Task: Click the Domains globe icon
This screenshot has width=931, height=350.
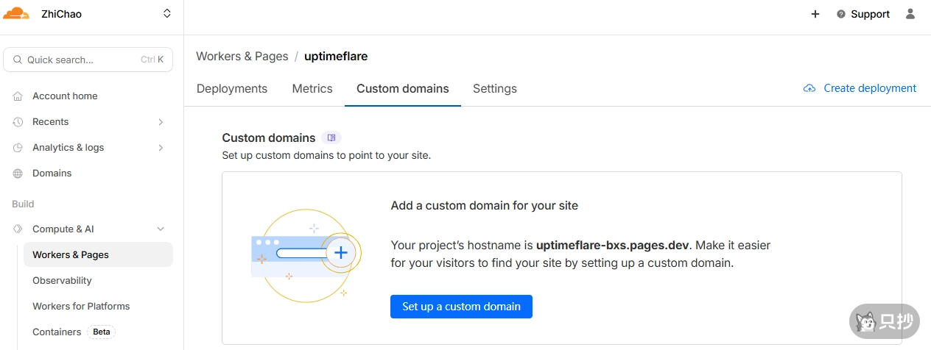Action: click(x=18, y=174)
